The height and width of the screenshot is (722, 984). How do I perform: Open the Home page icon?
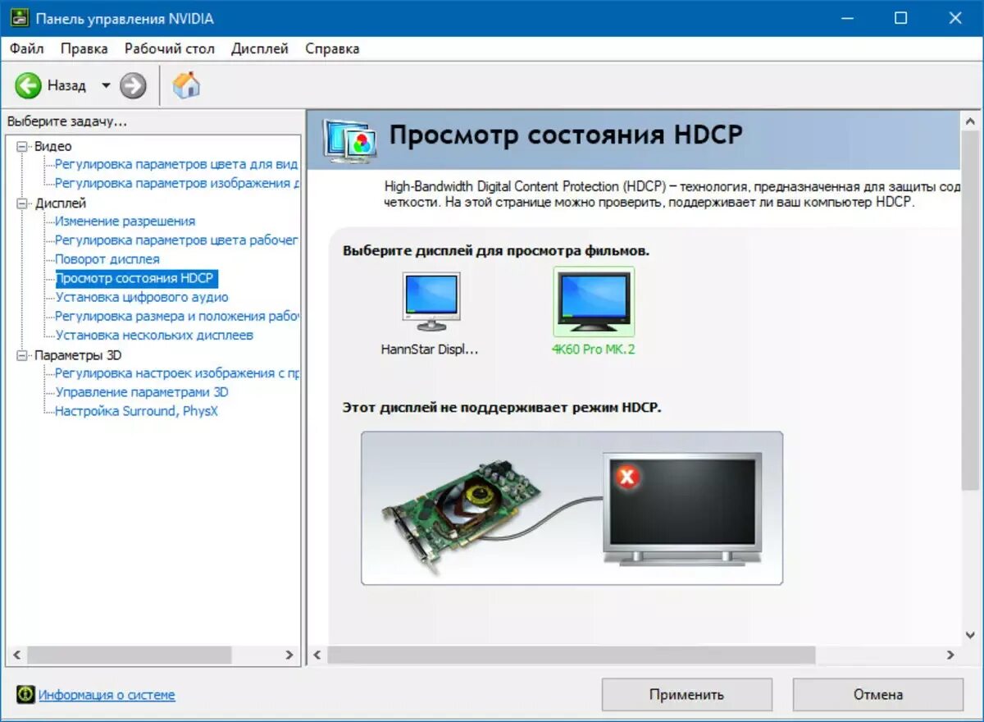(x=186, y=85)
